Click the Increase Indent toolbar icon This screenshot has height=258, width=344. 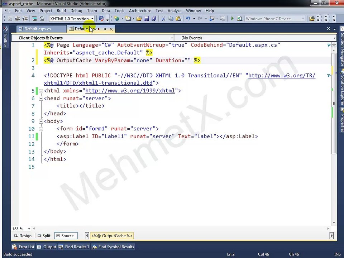[x=25, y=19]
